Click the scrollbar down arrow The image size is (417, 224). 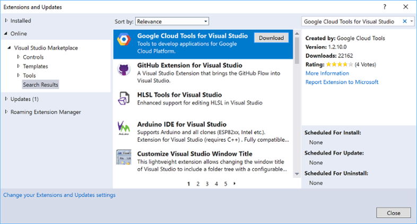click(297, 174)
